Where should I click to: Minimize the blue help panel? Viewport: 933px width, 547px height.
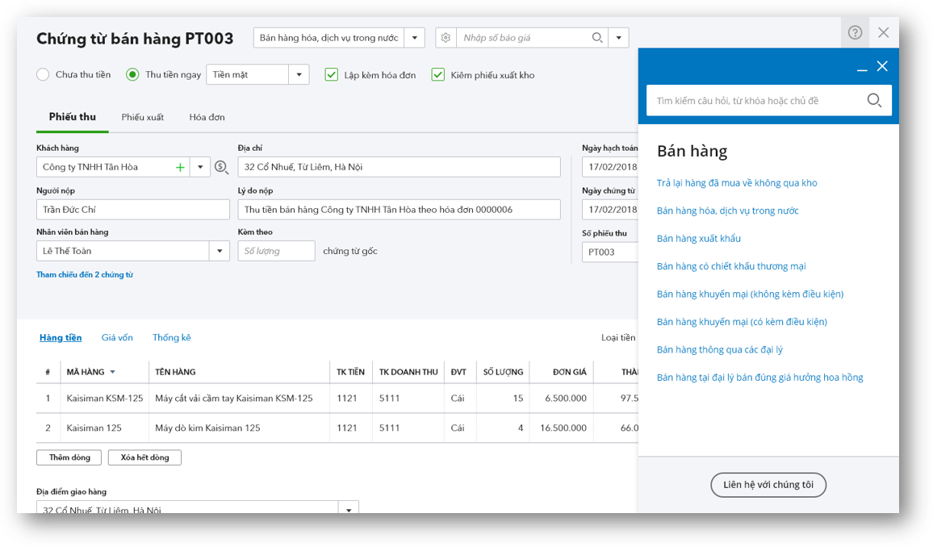point(862,67)
